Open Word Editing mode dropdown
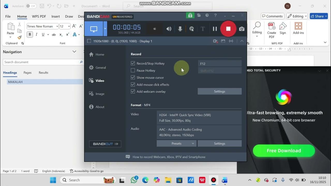Image resolution: width=331 pixels, height=186 pixels. tap(297, 16)
